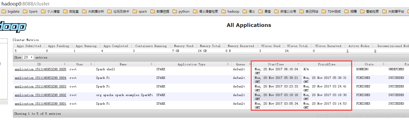409x121 pixels.
Task: Open application_1511146953298_0005 details
Action: pyautogui.click(x=40, y=69)
